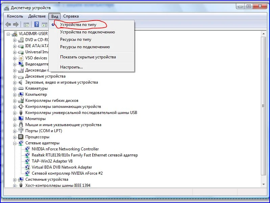270x203 pixels.
Task: Click the VLADIMIR-USER computer root icon
Action: click(15, 34)
